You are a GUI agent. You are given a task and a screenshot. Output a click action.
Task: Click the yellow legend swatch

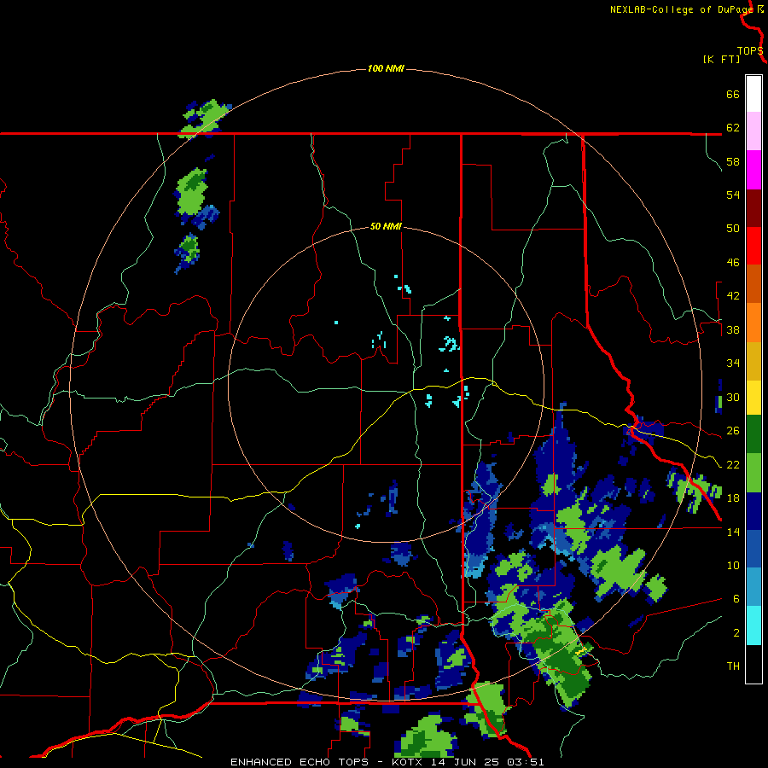[753, 399]
